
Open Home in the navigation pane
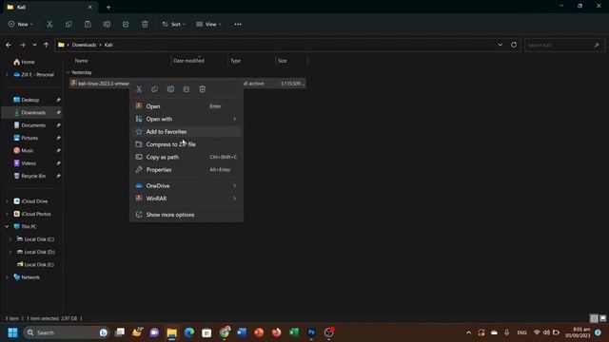pos(29,62)
